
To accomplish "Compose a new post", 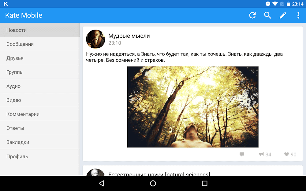I will [x=283, y=15].
